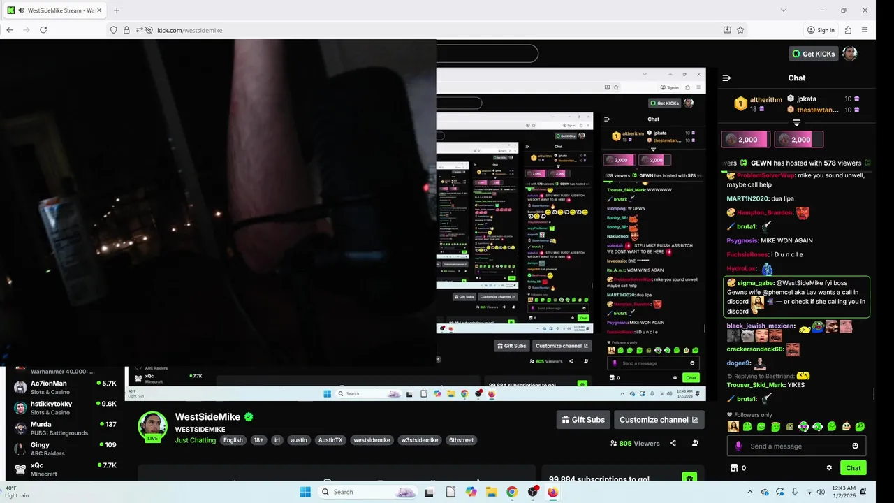Select the English tag

[x=233, y=440]
